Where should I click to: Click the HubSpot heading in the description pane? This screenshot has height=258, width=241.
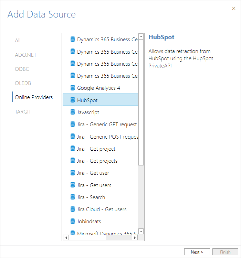tap(161, 37)
